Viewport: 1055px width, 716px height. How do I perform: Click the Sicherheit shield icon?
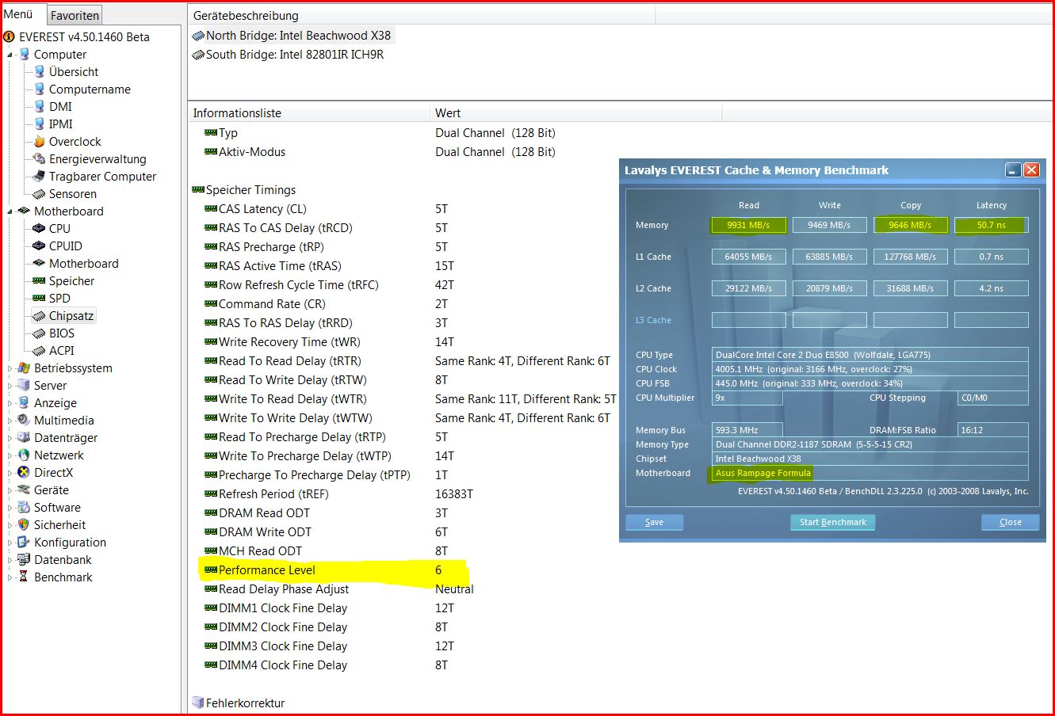(24, 524)
